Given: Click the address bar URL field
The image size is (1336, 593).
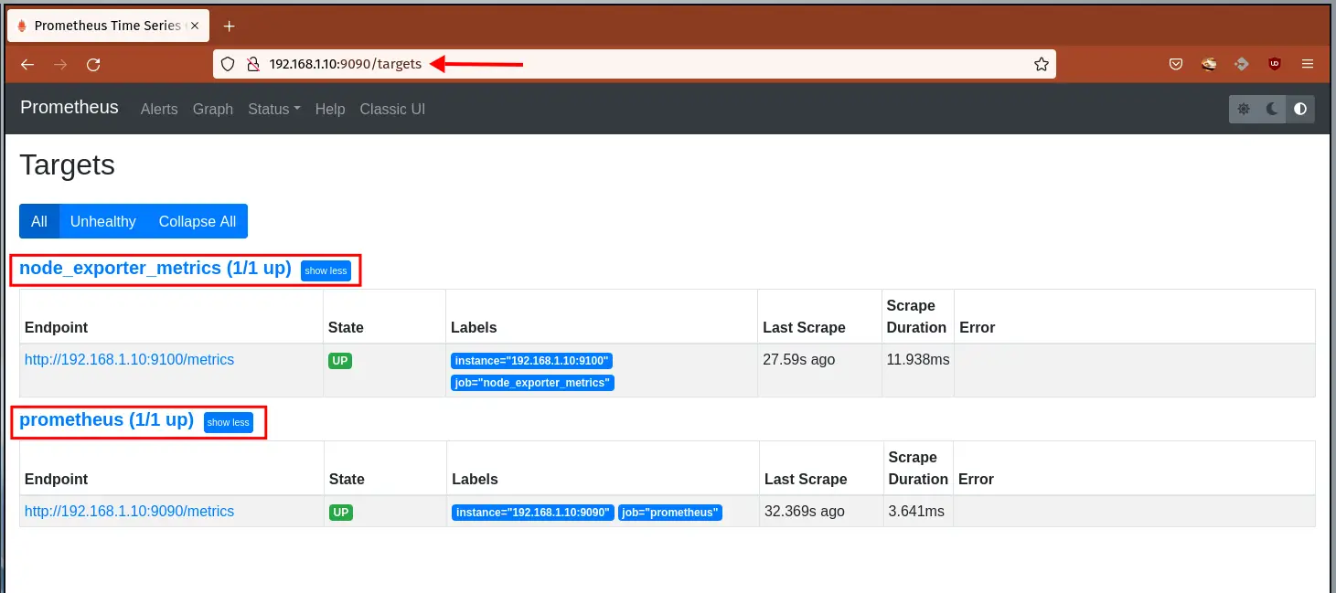Looking at the screenshot, I should [635, 64].
